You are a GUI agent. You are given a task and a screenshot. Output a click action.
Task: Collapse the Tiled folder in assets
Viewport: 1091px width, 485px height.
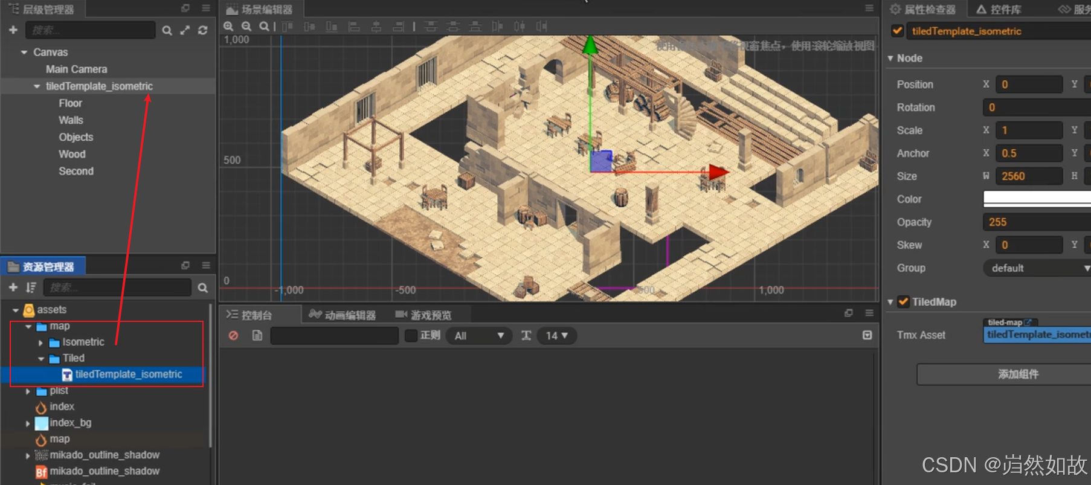click(41, 359)
